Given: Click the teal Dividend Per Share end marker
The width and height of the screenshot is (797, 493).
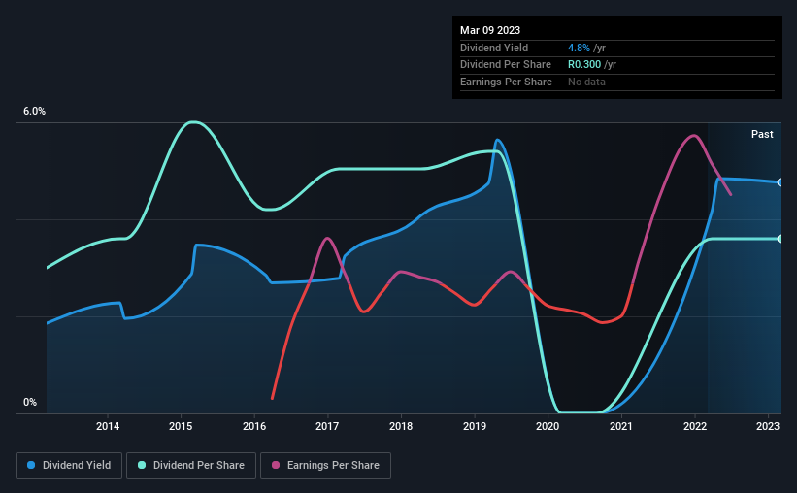Looking at the screenshot, I should [780, 239].
